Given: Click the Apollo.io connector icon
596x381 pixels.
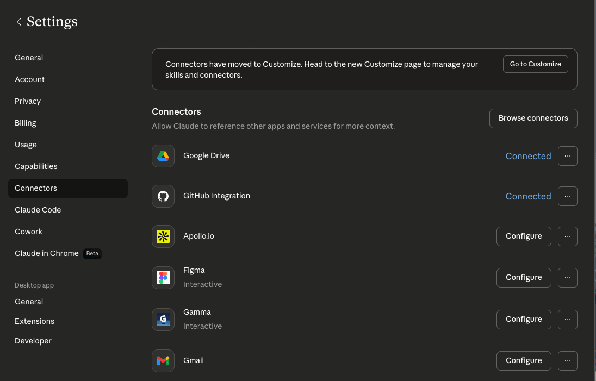Looking at the screenshot, I should (x=163, y=236).
